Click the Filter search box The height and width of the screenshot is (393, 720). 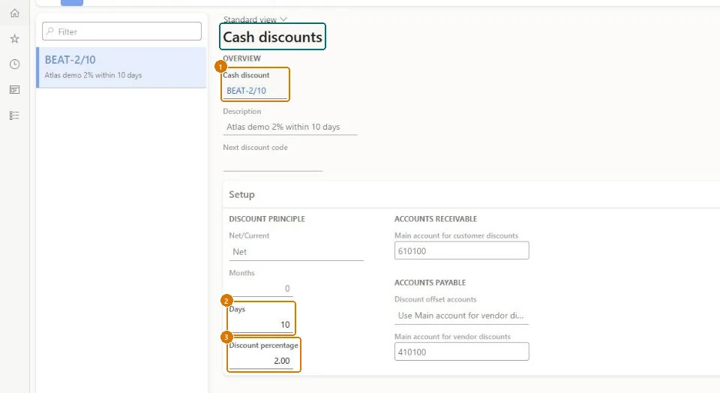(x=121, y=31)
